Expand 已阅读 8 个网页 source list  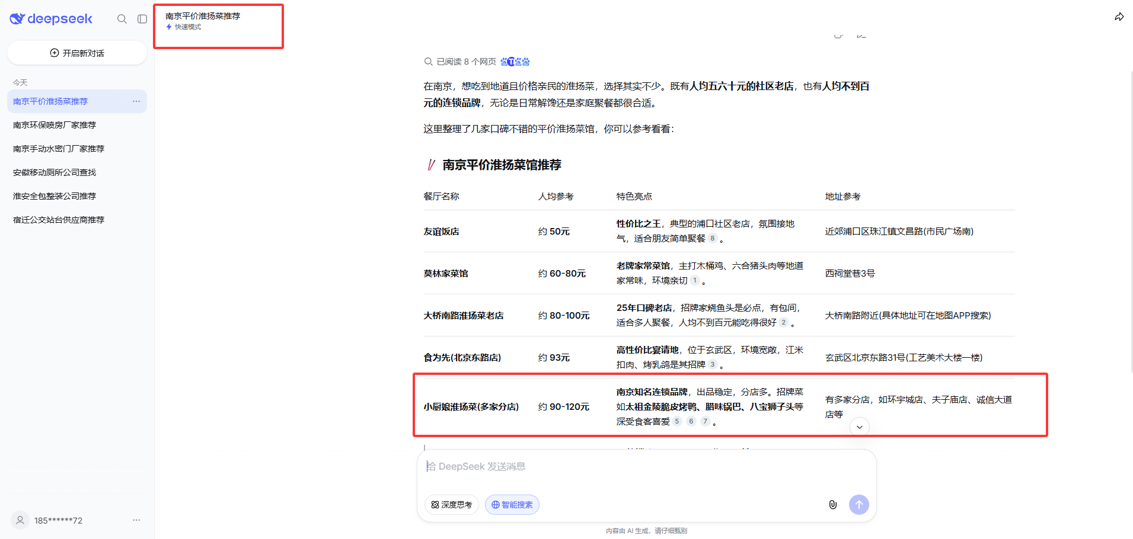click(467, 62)
